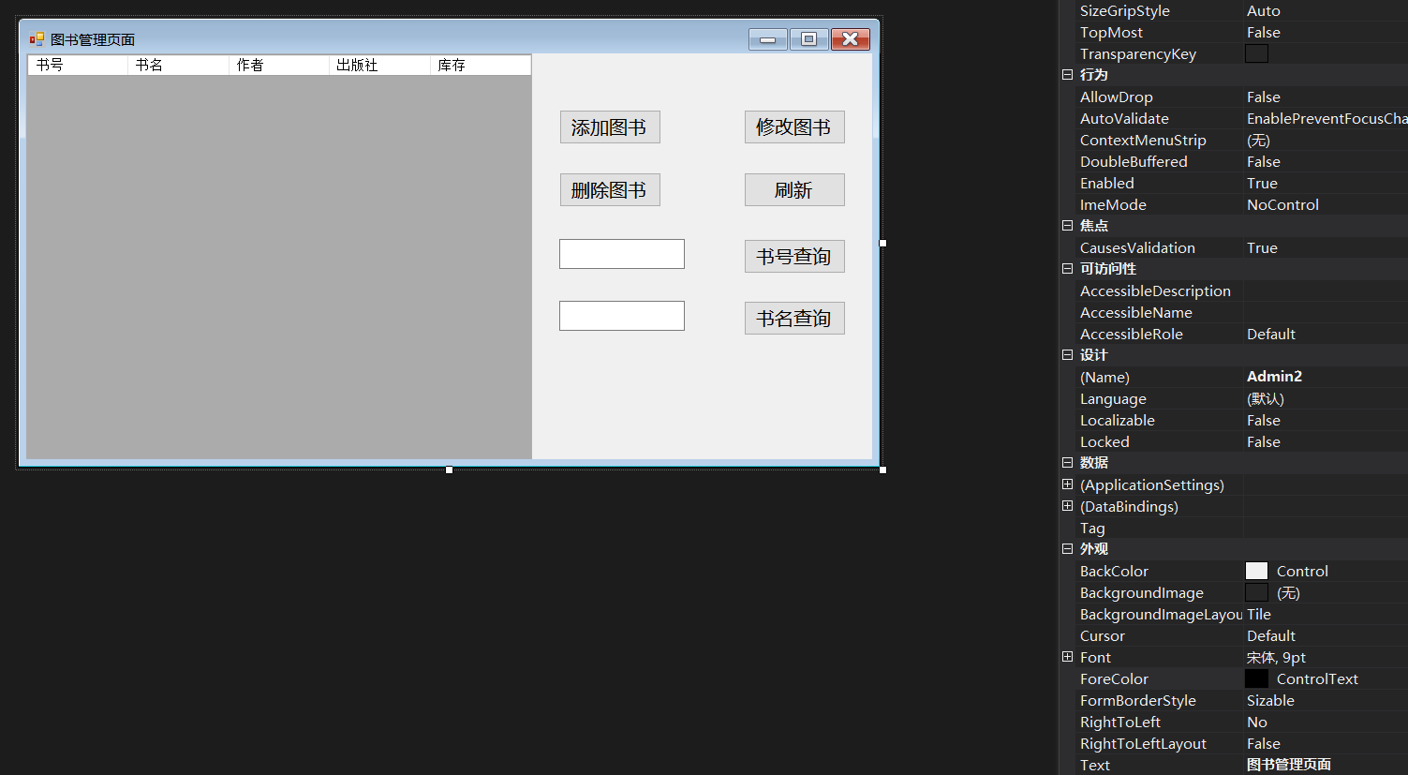1408x775 pixels.
Task: Click the 删除图书 button
Action: (610, 190)
